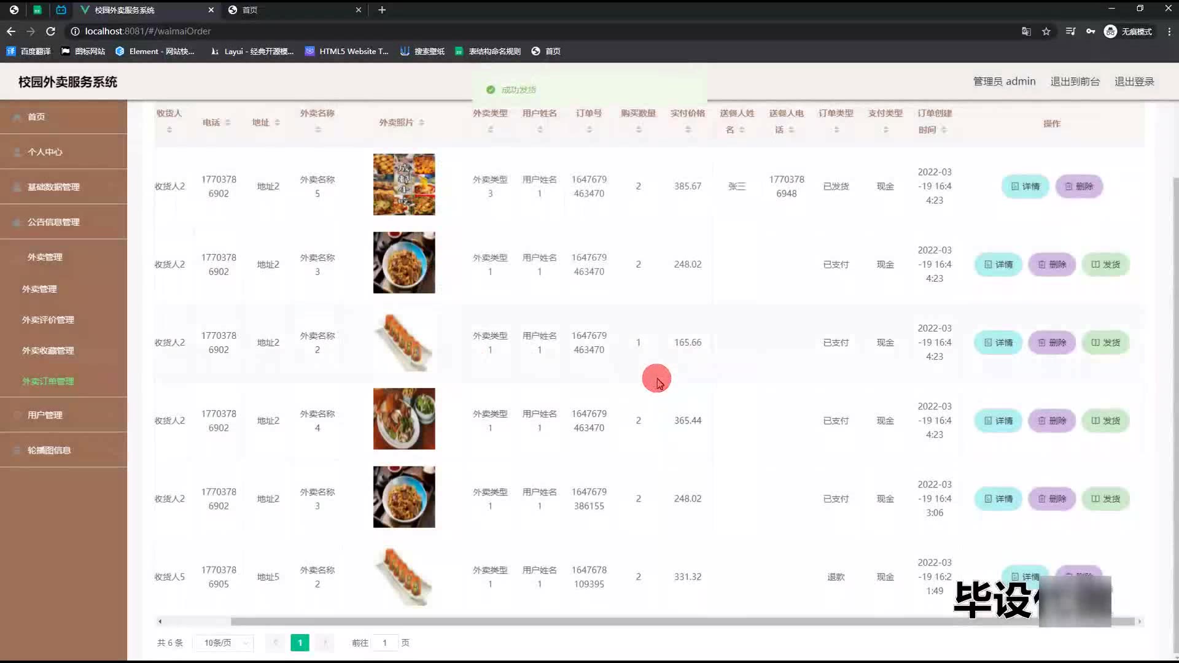The width and height of the screenshot is (1179, 663).
Task: Sort table by 外卖照片 column arrows
Action: [421, 122]
